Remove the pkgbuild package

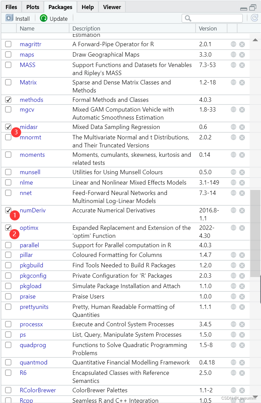point(242,265)
